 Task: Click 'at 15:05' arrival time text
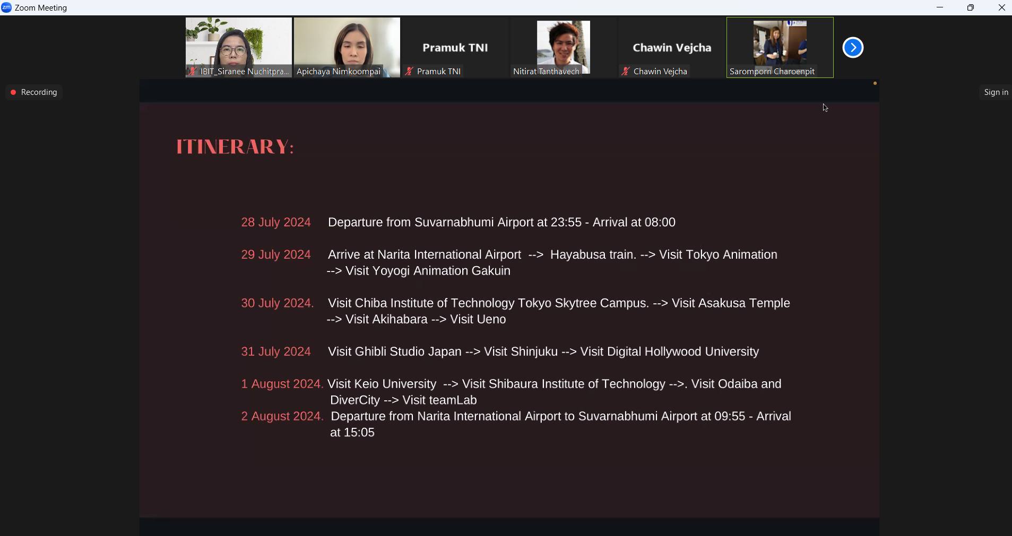point(352,433)
